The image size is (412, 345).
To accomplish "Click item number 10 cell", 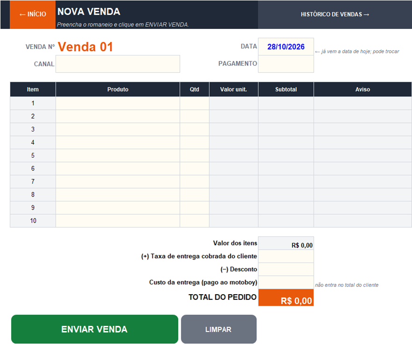I will tap(33, 221).
